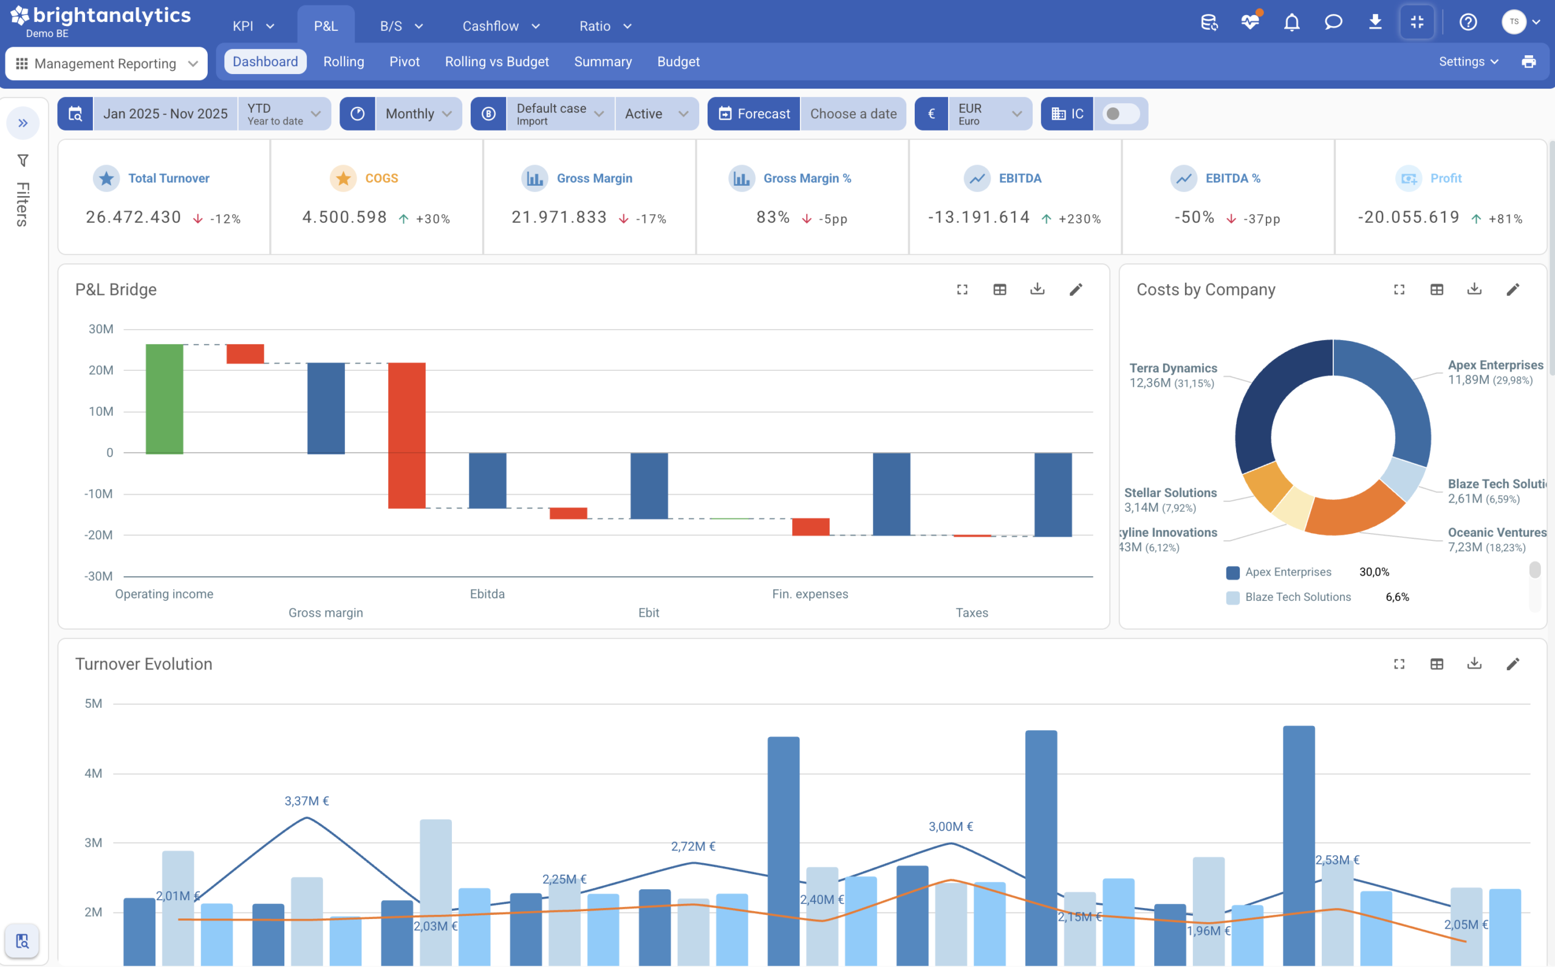Open the Monthly periodicity dropdown
The width and height of the screenshot is (1555, 967).
pos(419,114)
